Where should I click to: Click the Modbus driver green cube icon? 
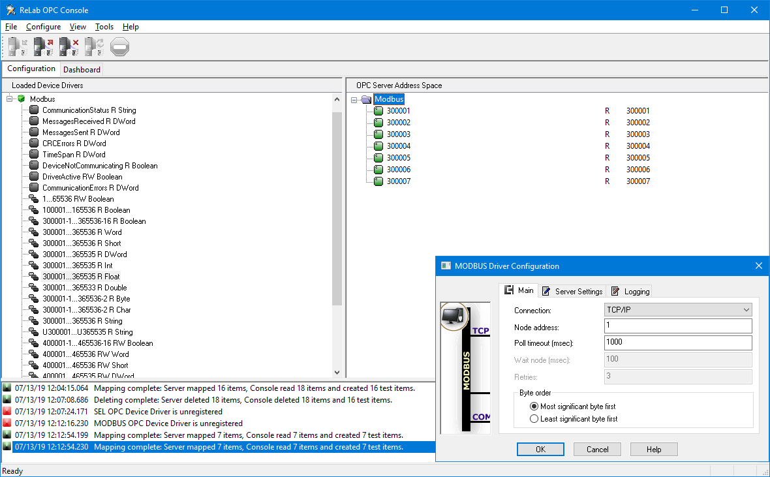pyautogui.click(x=22, y=99)
